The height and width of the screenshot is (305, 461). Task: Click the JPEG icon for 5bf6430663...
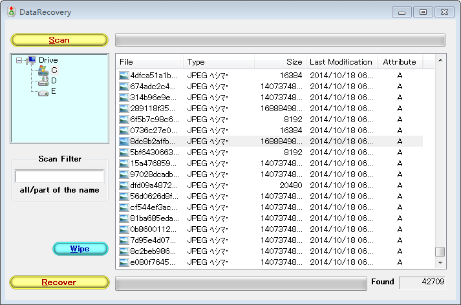(123, 152)
